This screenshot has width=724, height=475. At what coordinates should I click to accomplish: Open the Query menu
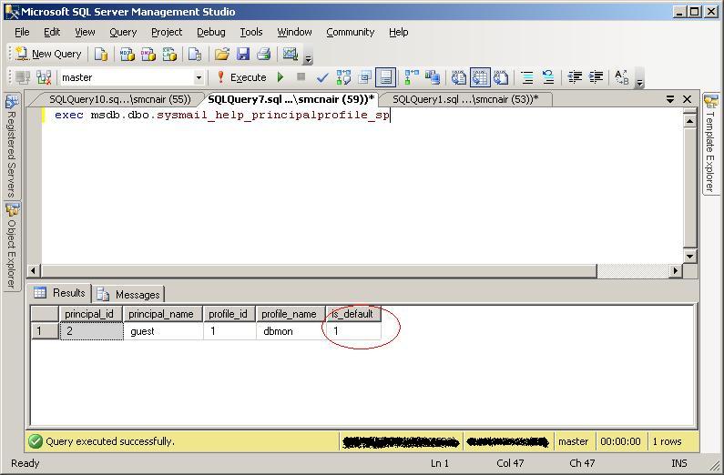[123, 32]
